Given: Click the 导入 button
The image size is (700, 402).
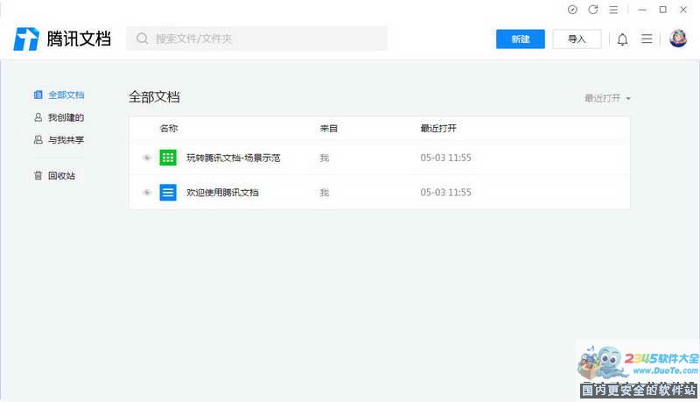Looking at the screenshot, I should click(577, 39).
